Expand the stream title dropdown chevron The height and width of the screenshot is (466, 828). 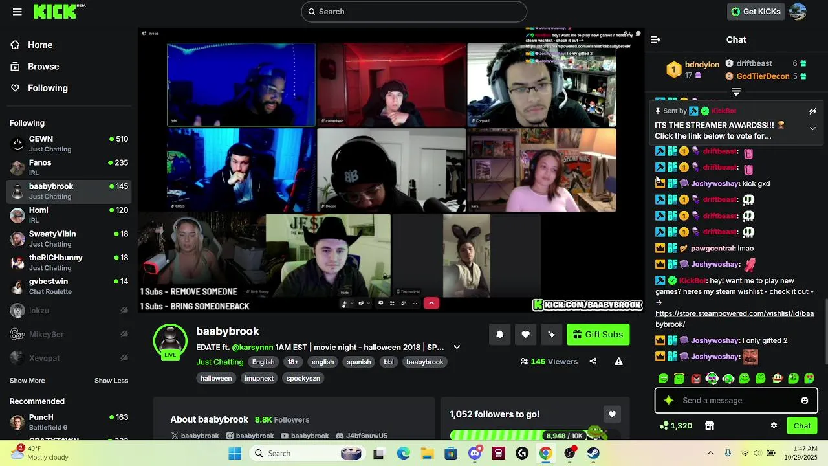[x=457, y=347]
